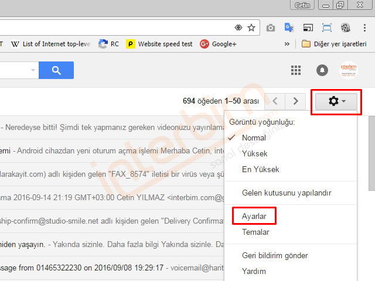
Task: Show more bookmarks via chevron
Action: (x=287, y=44)
